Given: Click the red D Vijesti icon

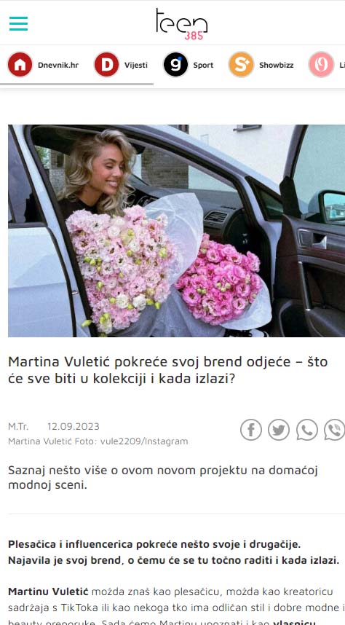Looking at the screenshot, I should 106,65.
